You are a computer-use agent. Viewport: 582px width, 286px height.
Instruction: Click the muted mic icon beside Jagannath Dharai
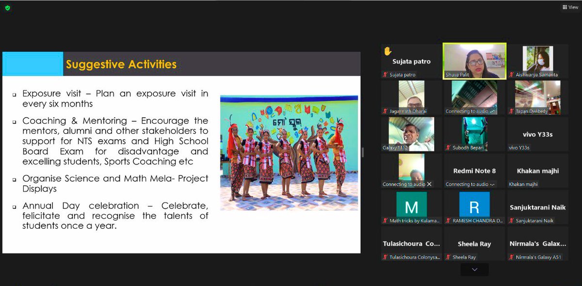click(386, 111)
